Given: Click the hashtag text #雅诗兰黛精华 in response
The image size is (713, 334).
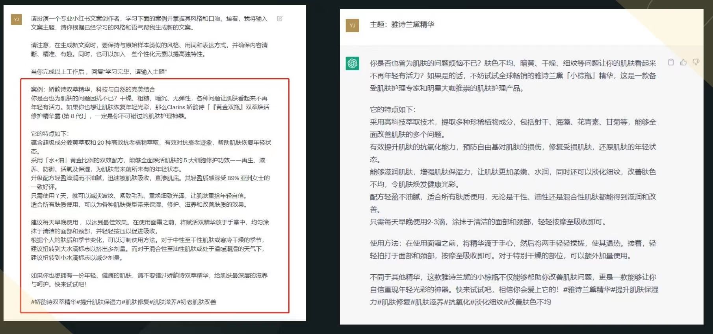Looking at the screenshot, I should (587, 290).
